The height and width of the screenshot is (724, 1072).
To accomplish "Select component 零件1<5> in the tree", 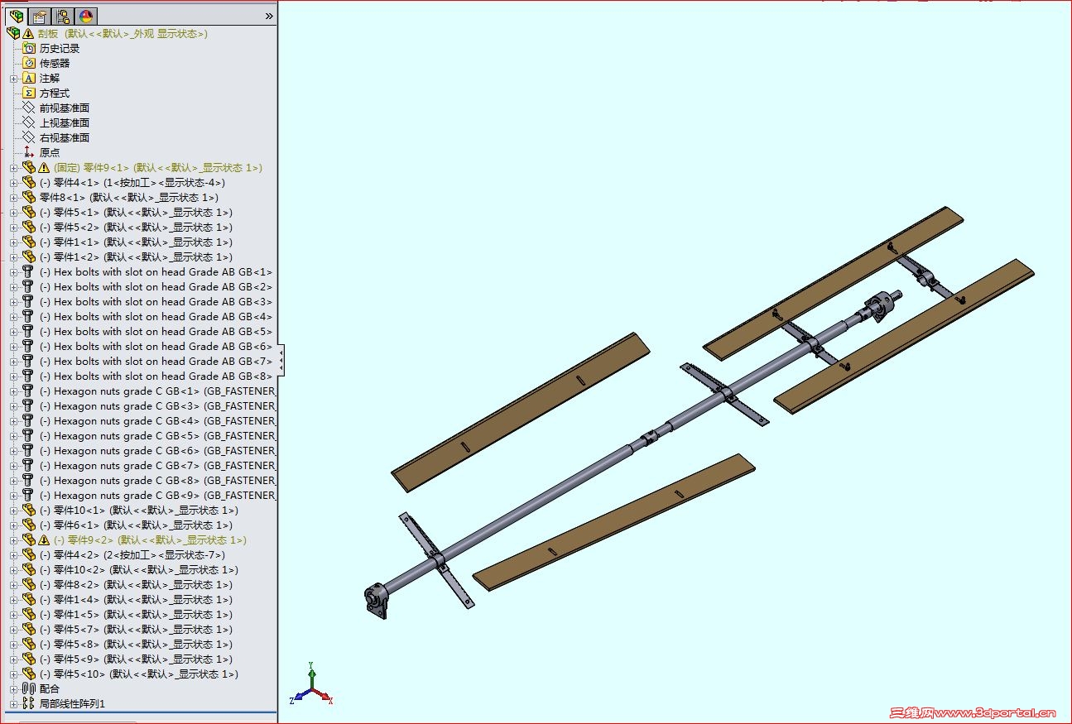I will tap(137, 614).
